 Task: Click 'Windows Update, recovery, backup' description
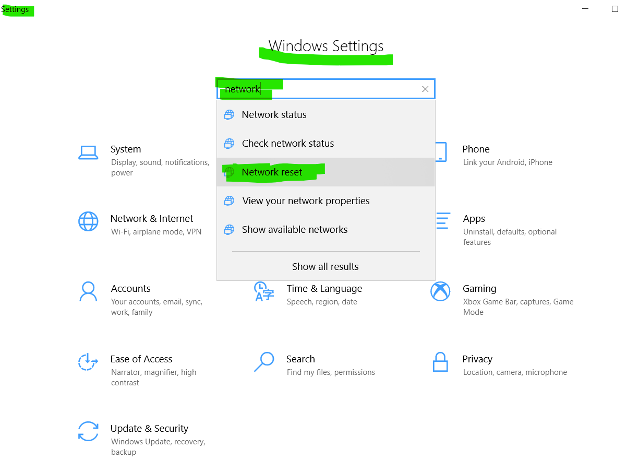click(x=158, y=447)
